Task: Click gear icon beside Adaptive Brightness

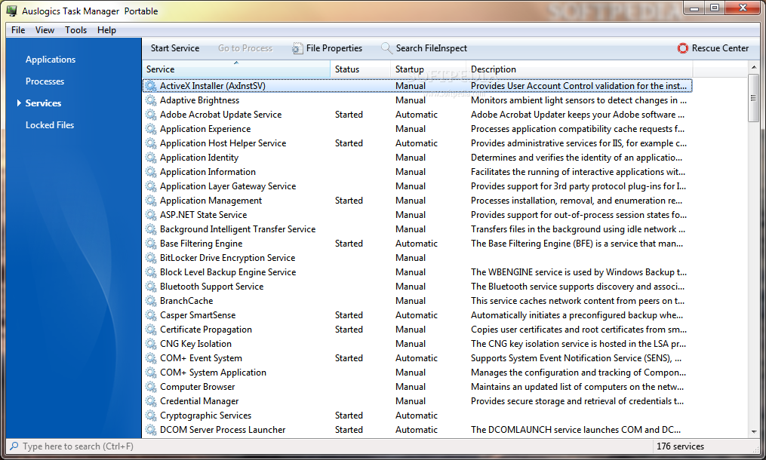Action: pos(151,100)
